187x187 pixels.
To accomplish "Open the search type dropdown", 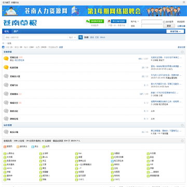I will [x=72, y=37].
